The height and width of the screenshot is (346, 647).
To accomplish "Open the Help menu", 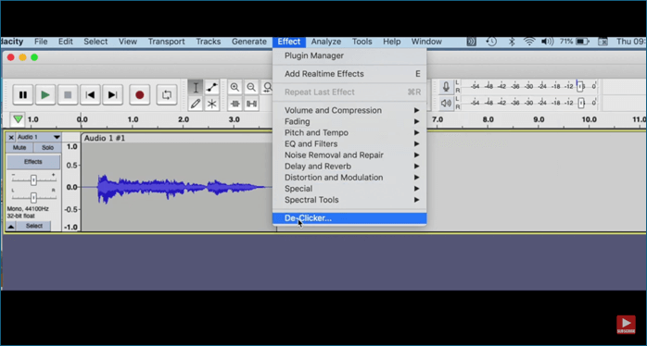I will pyautogui.click(x=391, y=42).
